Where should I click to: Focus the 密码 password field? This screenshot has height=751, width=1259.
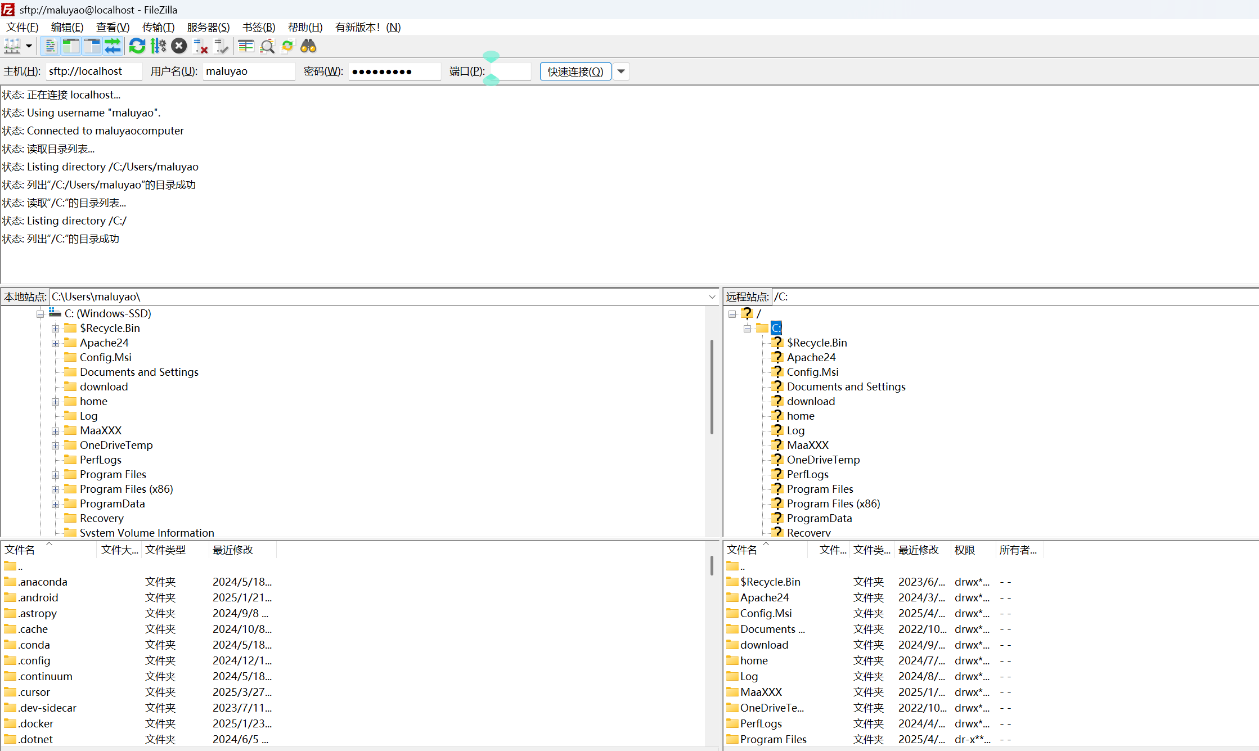coord(394,71)
